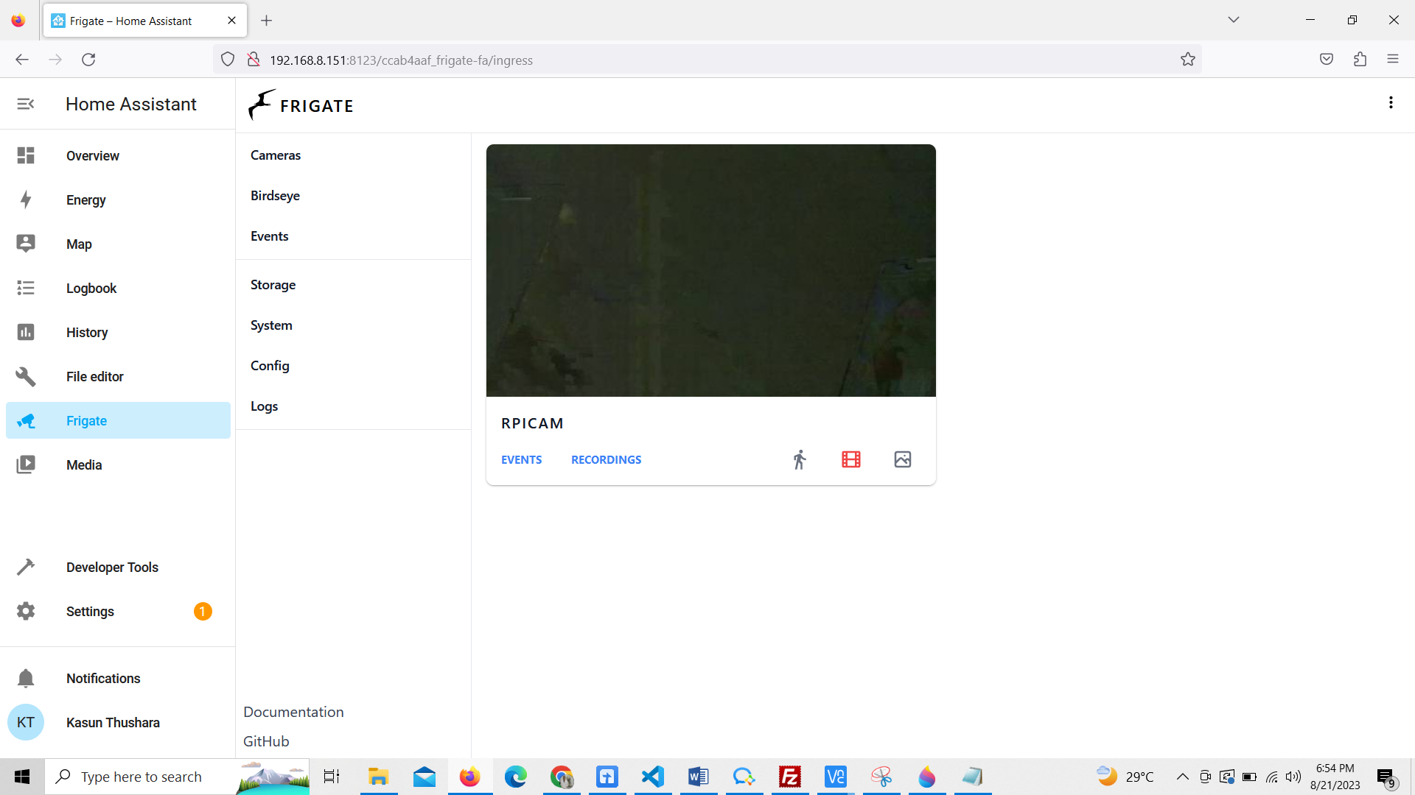Click the KT avatar circle
1415x795 pixels.
click(x=26, y=722)
